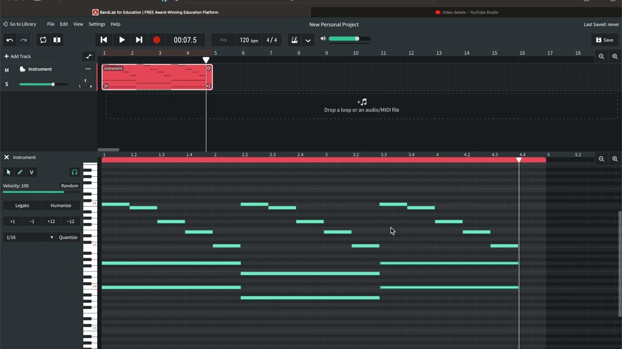Select the velocity V tool
The image size is (622, 349).
[32, 172]
